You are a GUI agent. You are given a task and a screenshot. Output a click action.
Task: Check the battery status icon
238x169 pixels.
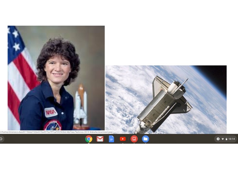click(226, 139)
